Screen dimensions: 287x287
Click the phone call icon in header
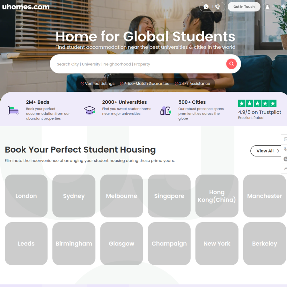(217, 7)
